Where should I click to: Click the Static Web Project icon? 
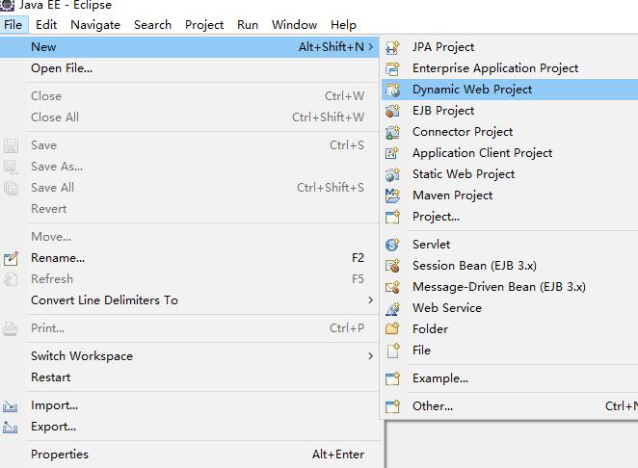(x=392, y=174)
